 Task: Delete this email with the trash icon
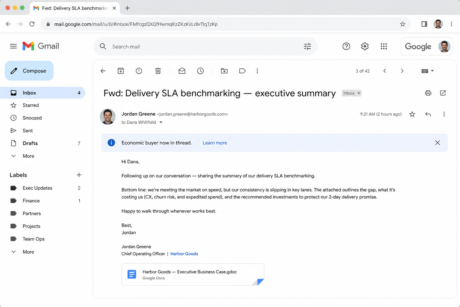tap(158, 71)
